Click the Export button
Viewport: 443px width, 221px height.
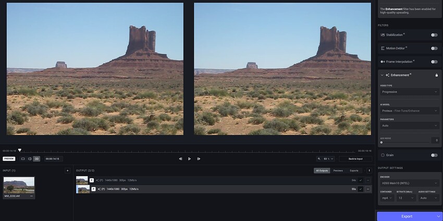pyautogui.click(x=407, y=216)
